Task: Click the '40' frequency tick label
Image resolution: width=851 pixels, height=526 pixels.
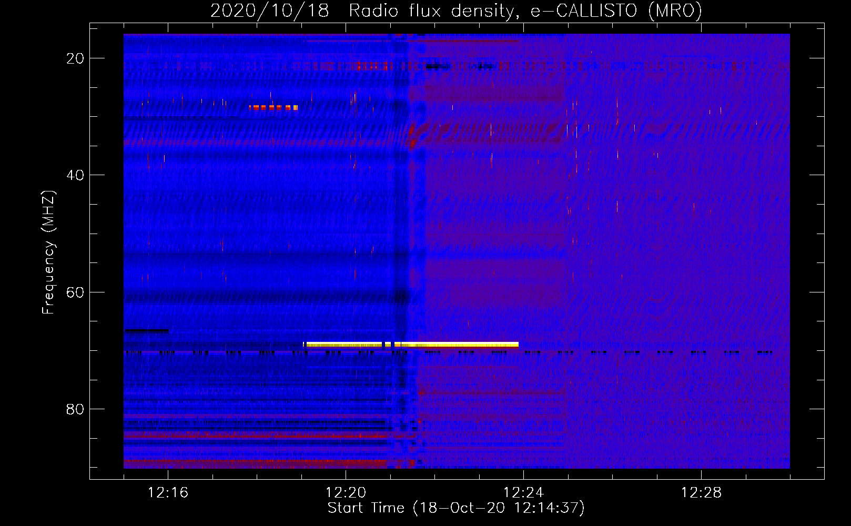Action: pyautogui.click(x=75, y=175)
